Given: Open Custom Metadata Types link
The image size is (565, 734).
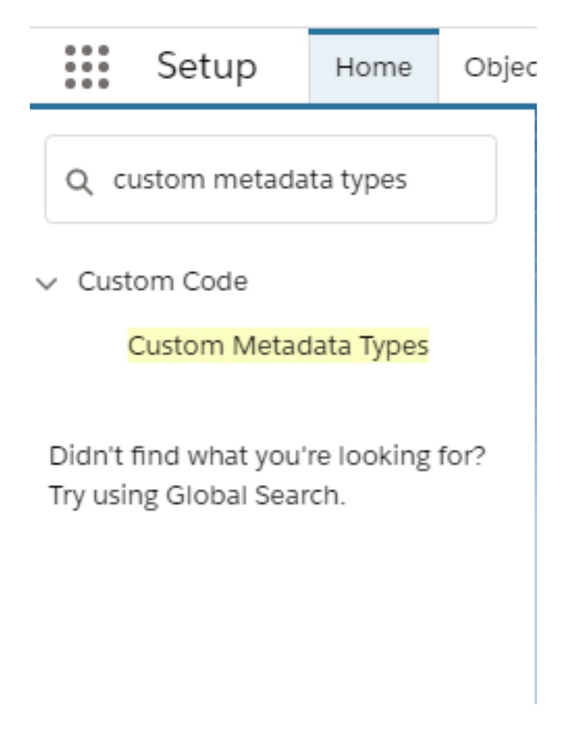Looking at the screenshot, I should click(x=278, y=346).
